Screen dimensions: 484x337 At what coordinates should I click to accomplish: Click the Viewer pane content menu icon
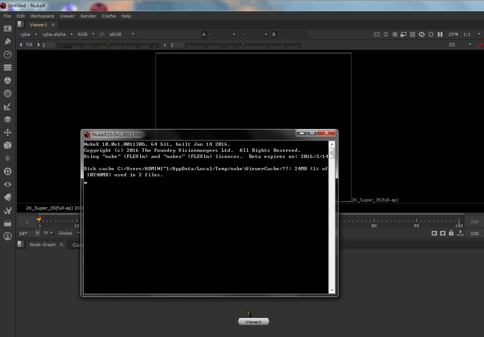(21, 24)
